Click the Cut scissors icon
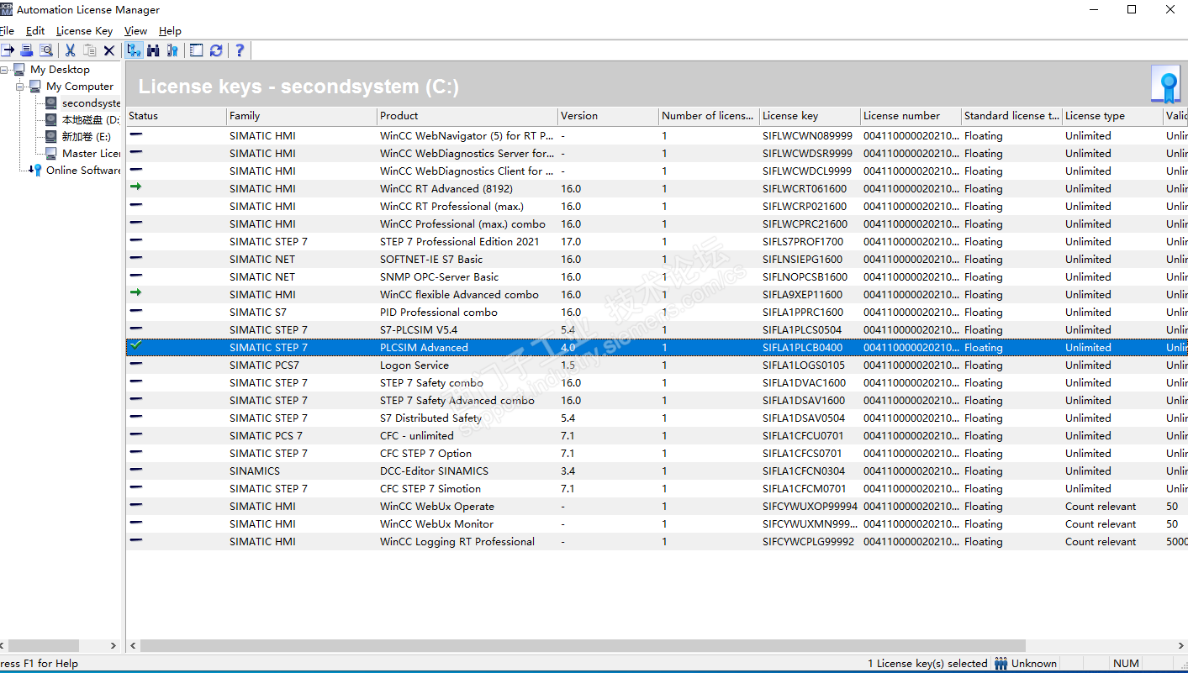The image size is (1188, 673). (70, 50)
